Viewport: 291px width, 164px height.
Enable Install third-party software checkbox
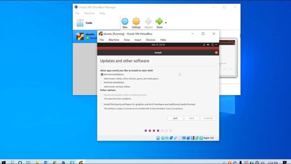pos(102,104)
